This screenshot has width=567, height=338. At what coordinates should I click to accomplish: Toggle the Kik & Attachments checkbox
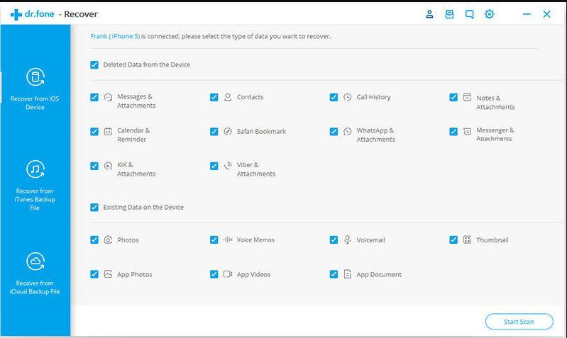94,166
